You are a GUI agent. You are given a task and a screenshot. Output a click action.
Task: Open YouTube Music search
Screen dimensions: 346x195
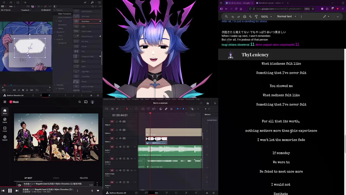(79, 102)
